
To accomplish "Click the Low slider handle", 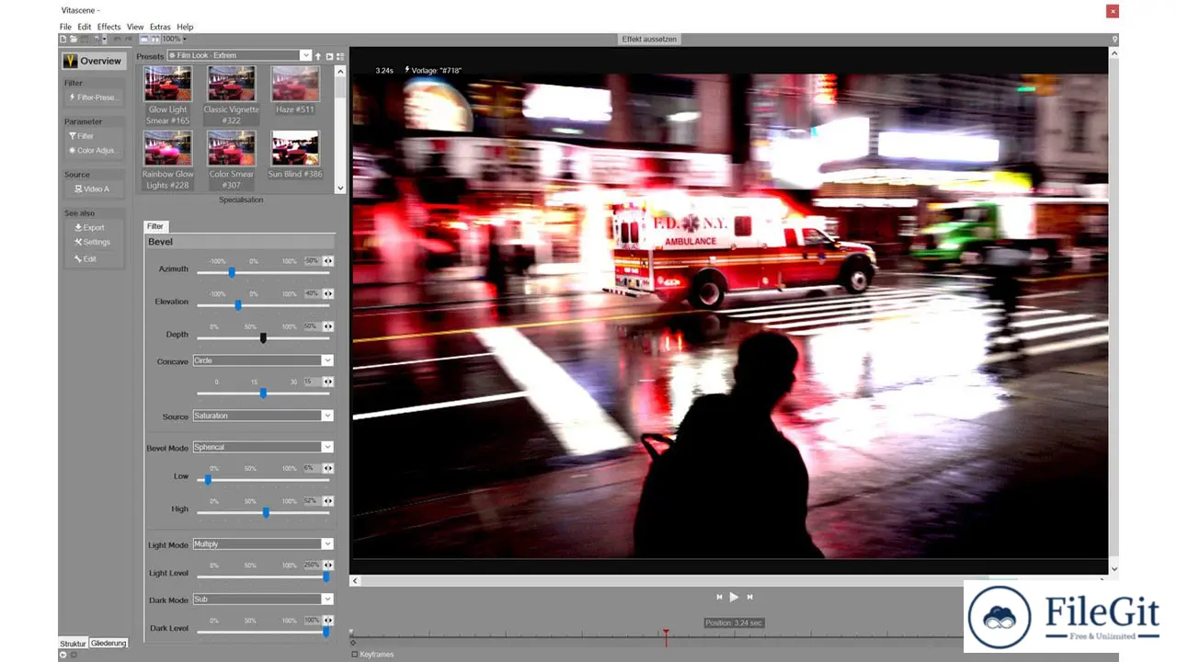I will coord(208,479).
